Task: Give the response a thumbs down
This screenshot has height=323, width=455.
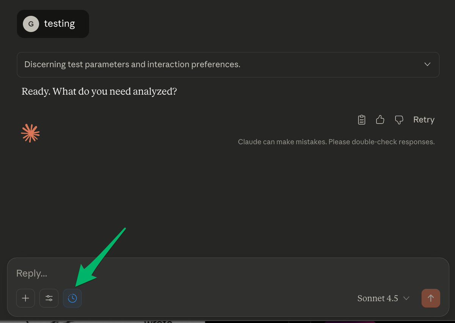Action: [399, 120]
